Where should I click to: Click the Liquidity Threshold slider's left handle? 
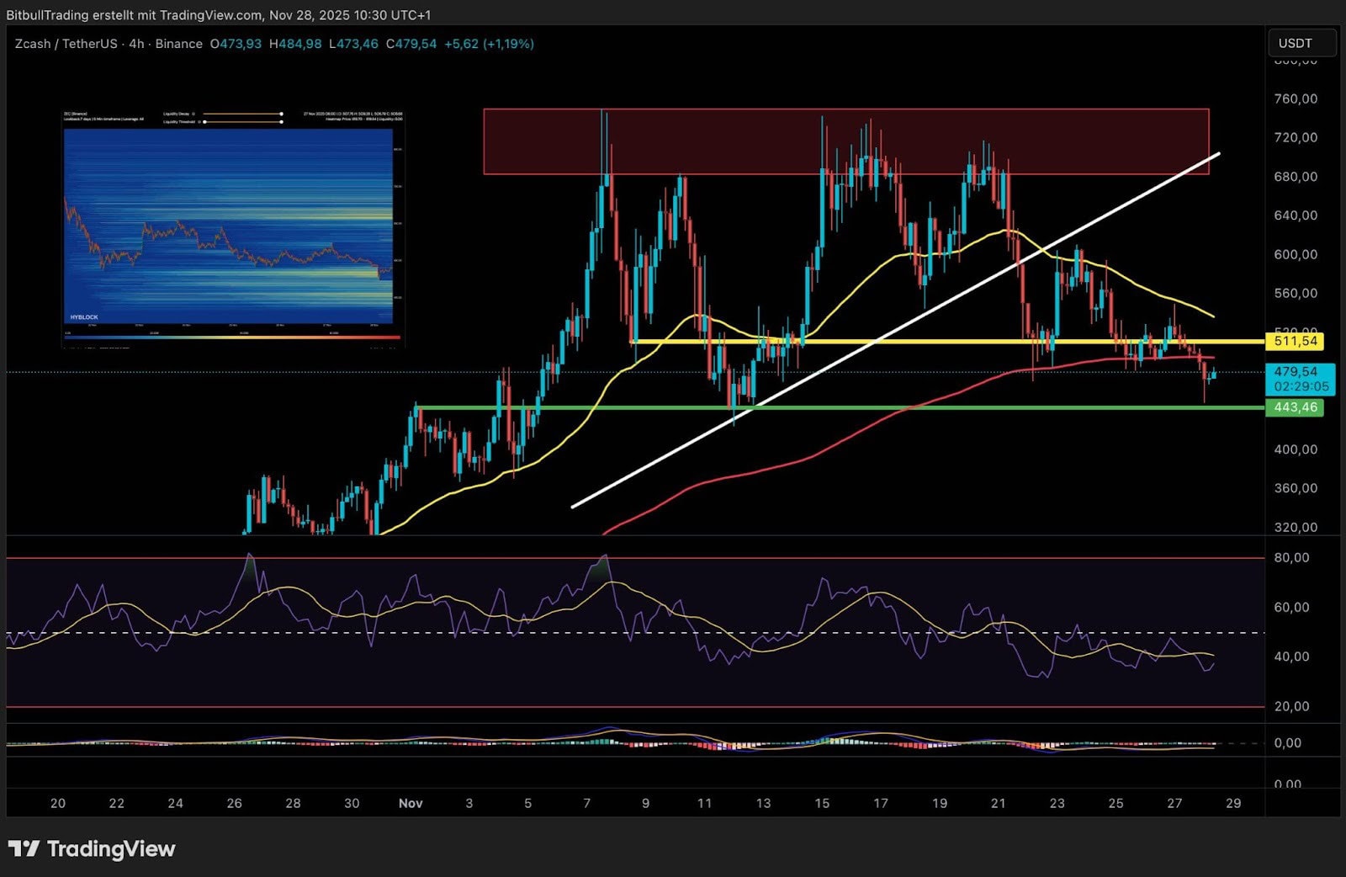pos(204,122)
